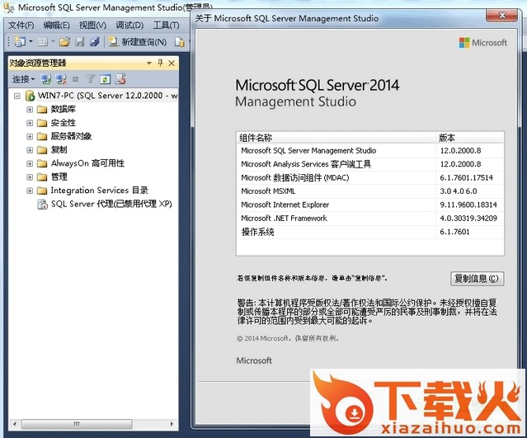Click the Integration Services 目录 folder icon
527x438 pixels.
(42, 191)
